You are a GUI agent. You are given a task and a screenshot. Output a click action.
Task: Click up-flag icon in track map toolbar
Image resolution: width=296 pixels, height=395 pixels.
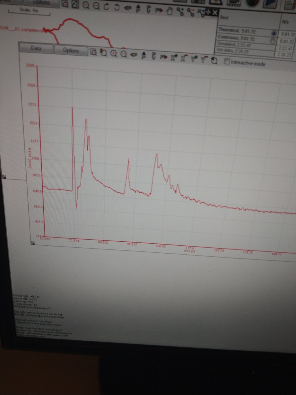(x=138, y=8)
